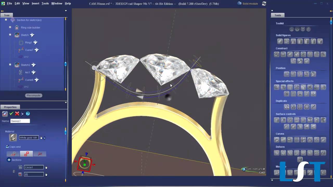Select the first Construct tool icon

[x=277, y=54]
